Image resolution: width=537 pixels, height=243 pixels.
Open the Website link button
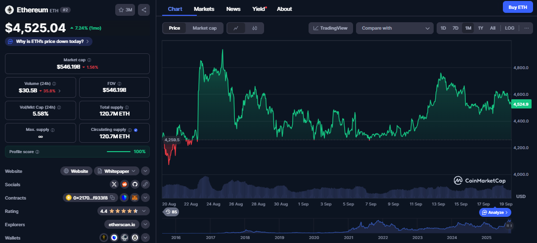pyautogui.click(x=76, y=171)
